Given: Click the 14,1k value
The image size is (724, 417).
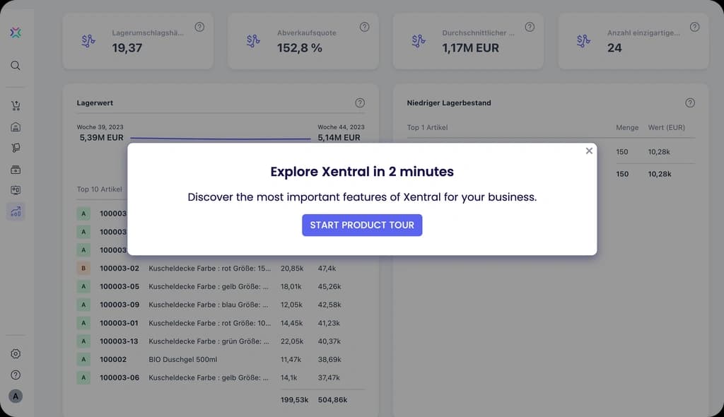Looking at the screenshot, I should point(289,377).
